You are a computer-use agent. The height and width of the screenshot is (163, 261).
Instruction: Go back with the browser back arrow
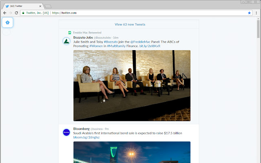(x=4, y=13)
